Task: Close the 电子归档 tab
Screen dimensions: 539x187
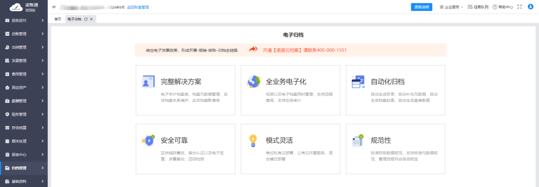Action: pyautogui.click(x=91, y=19)
